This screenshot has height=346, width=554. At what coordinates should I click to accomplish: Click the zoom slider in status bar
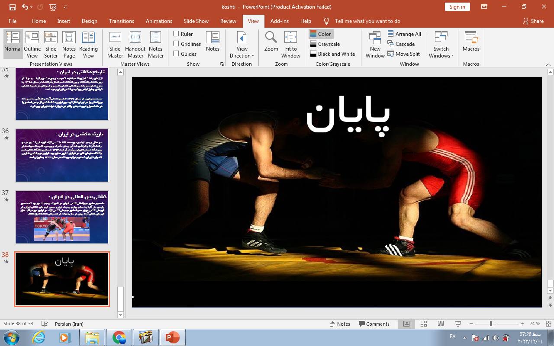click(491, 324)
